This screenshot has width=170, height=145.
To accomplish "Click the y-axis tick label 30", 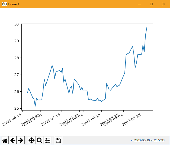I will click(16, 24).
